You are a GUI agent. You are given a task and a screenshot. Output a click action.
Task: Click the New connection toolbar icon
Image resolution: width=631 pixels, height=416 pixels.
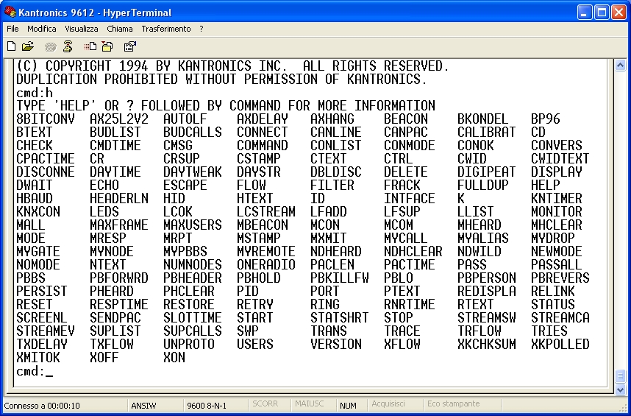click(x=12, y=46)
